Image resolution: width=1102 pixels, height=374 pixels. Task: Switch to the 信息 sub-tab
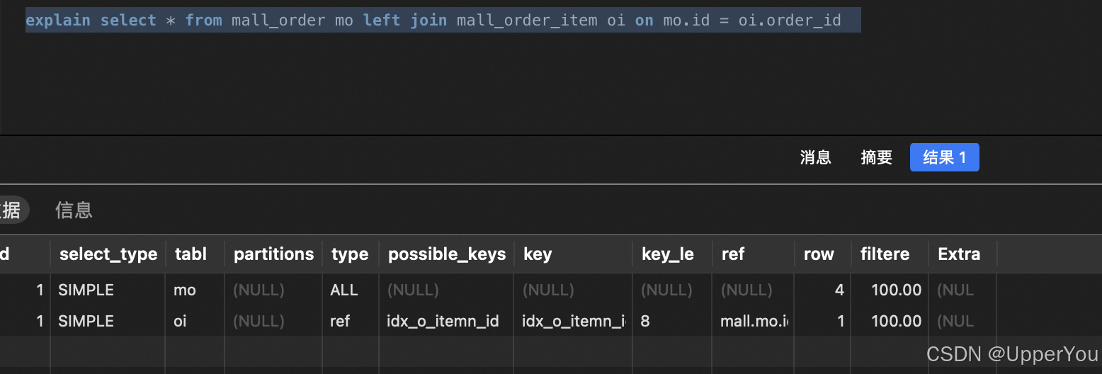point(74,210)
